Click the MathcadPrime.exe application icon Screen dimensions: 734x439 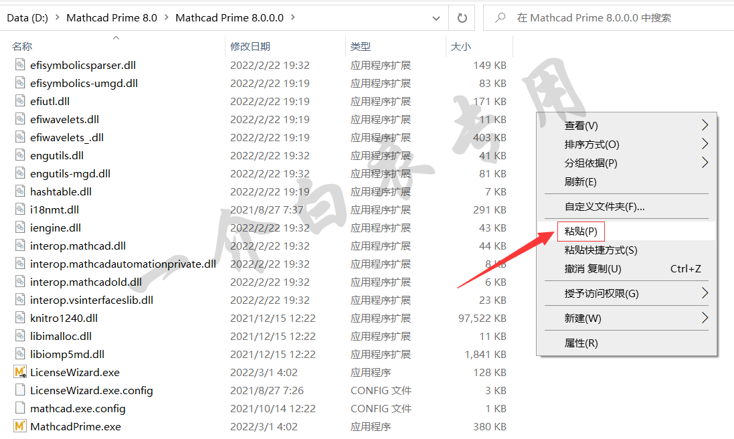[x=20, y=426]
